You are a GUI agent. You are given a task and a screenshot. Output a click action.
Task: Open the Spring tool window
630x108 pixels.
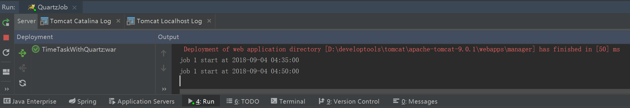tap(83, 101)
